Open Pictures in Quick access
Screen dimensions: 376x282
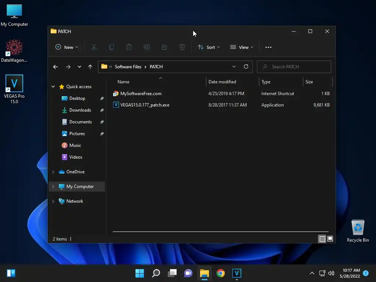[x=77, y=134]
